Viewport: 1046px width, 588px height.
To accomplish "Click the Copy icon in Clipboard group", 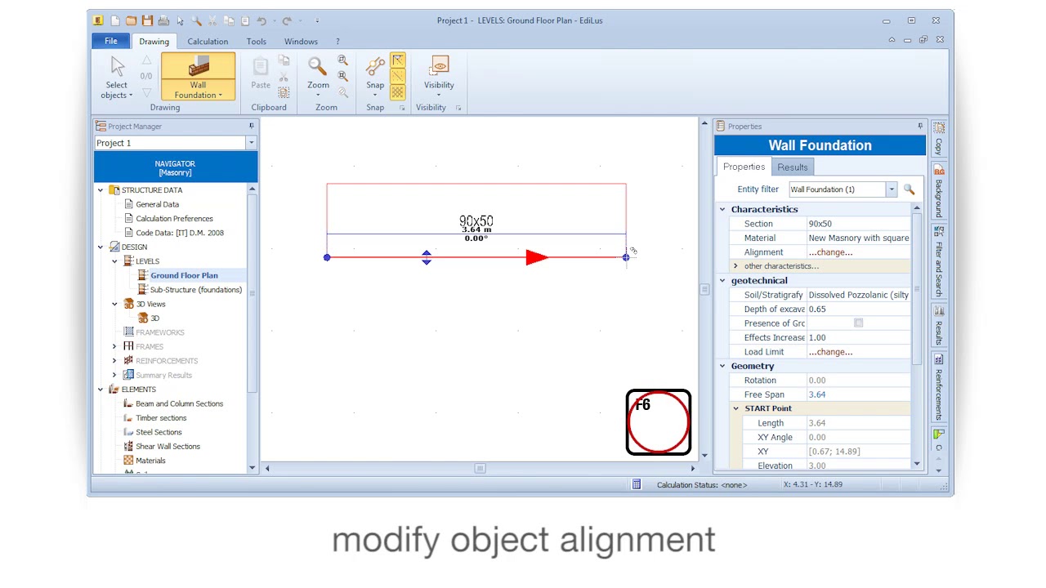I will click(x=284, y=60).
